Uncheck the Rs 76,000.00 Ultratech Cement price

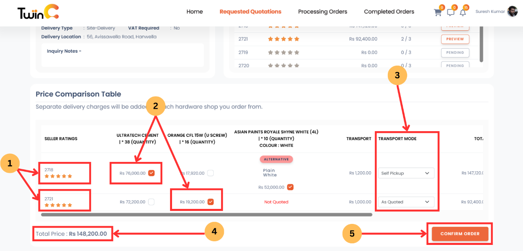(x=151, y=172)
